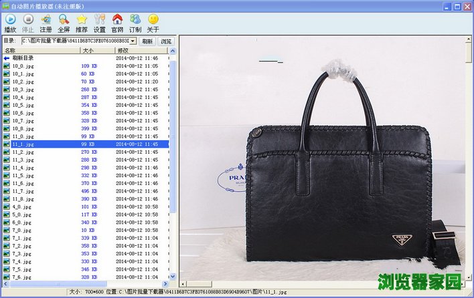
Task: Click the file list scroll-down arrow
Action: pos(173,276)
